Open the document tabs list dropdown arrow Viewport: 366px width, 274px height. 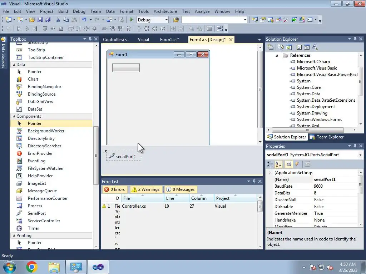coord(259,40)
